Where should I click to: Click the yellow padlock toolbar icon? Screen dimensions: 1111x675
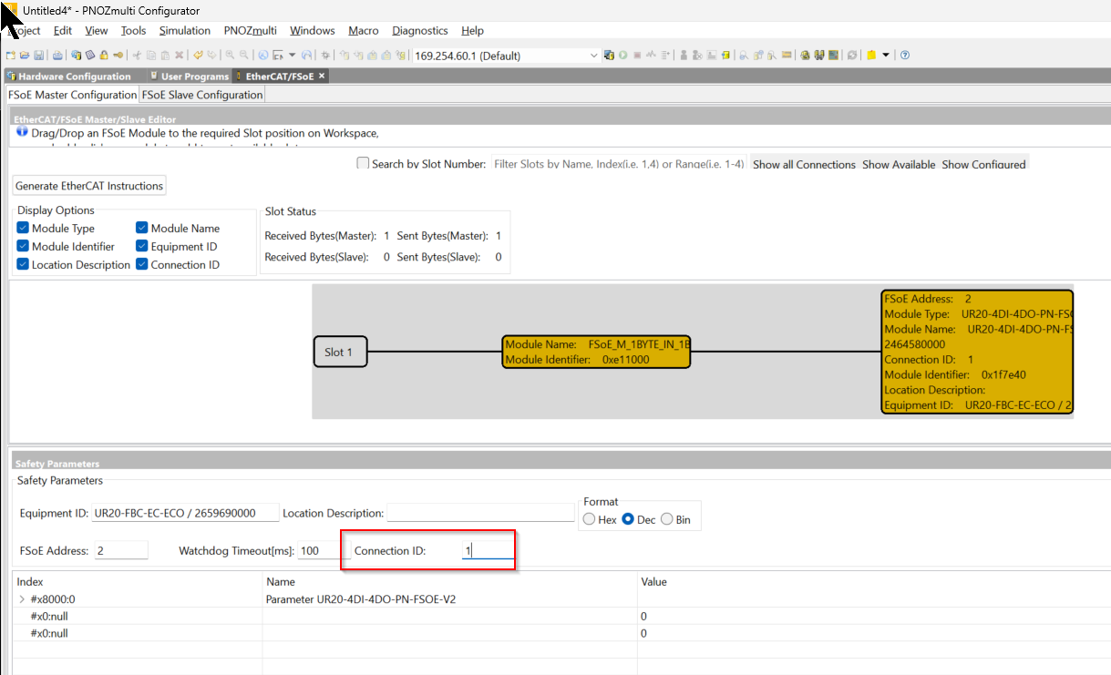pos(104,56)
